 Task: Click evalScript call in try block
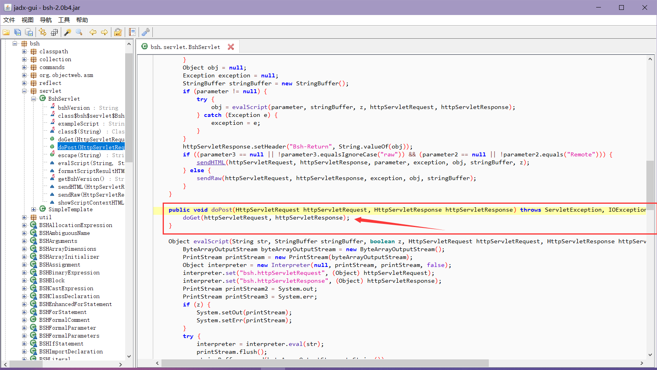point(250,107)
